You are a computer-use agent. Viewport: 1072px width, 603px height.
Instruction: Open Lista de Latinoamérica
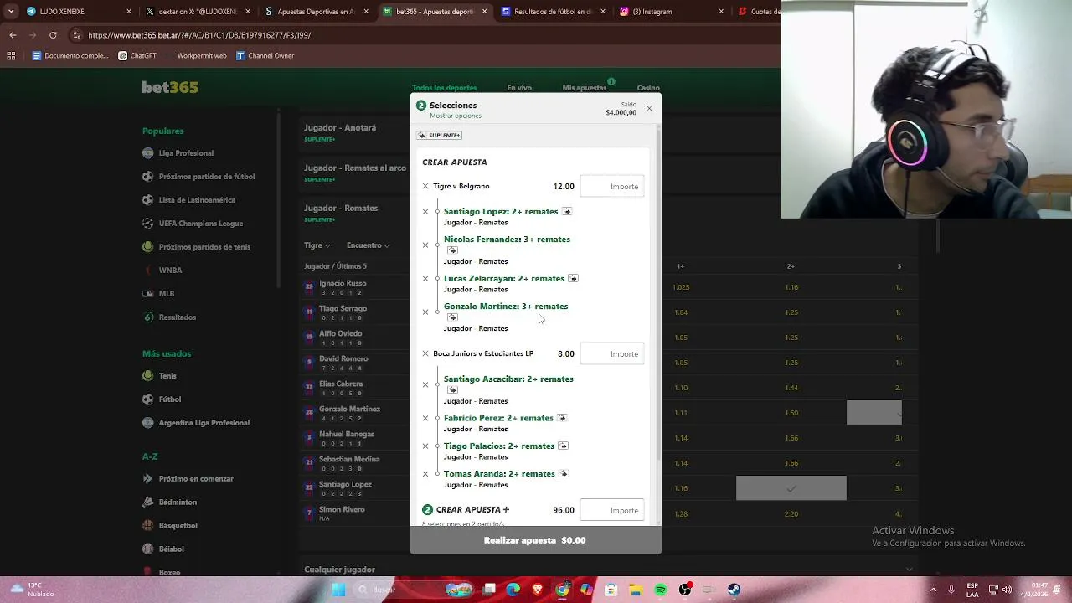click(x=197, y=200)
